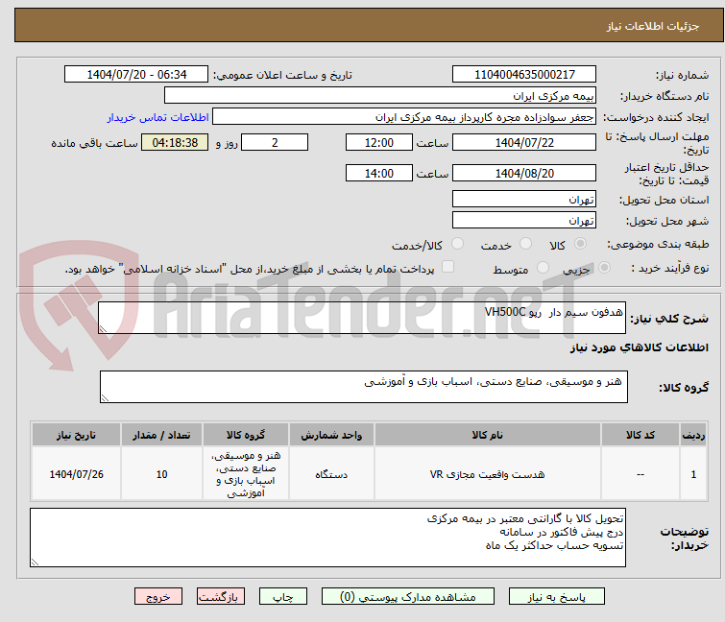Click the ردیف column header

click(x=693, y=435)
